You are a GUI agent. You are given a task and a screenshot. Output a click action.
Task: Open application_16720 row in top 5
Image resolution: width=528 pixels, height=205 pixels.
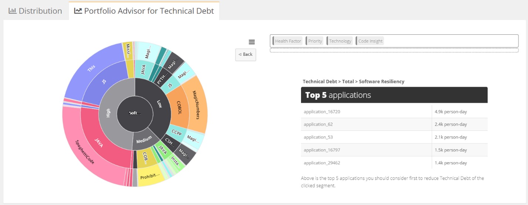tap(366, 112)
